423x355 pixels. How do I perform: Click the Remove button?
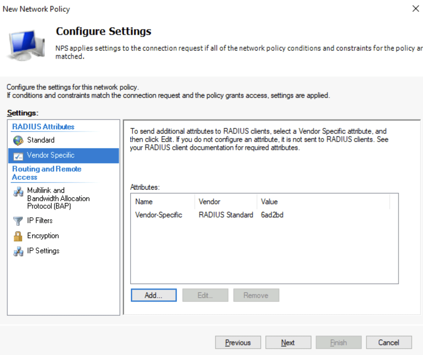pyautogui.click(x=256, y=295)
